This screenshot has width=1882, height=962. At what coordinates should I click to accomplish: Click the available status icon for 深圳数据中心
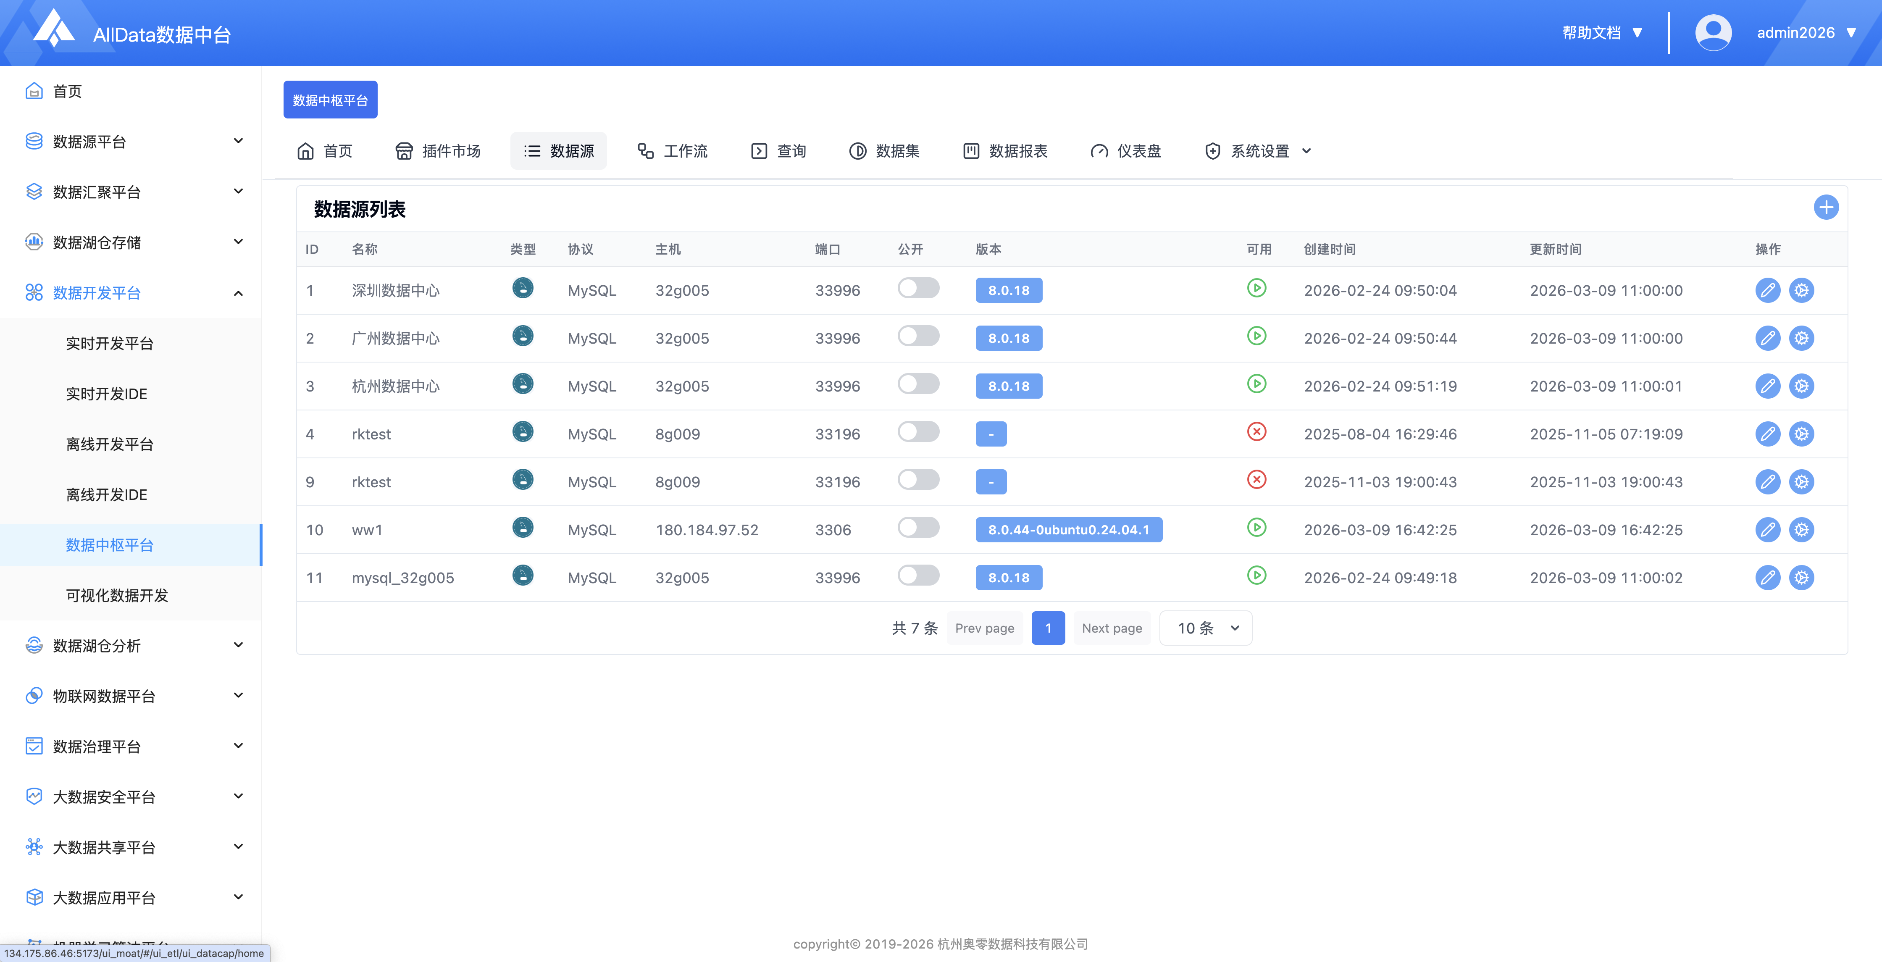click(1256, 288)
